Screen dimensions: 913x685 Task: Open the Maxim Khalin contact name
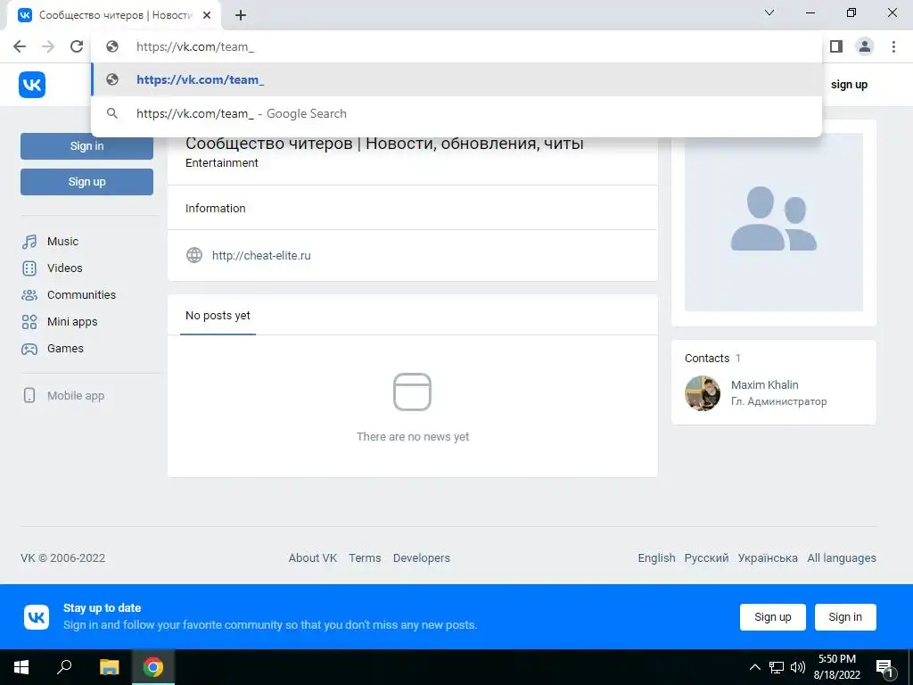[x=764, y=384]
